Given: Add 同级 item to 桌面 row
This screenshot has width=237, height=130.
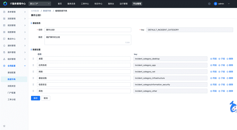Looking at the screenshot, I should 213,59.
